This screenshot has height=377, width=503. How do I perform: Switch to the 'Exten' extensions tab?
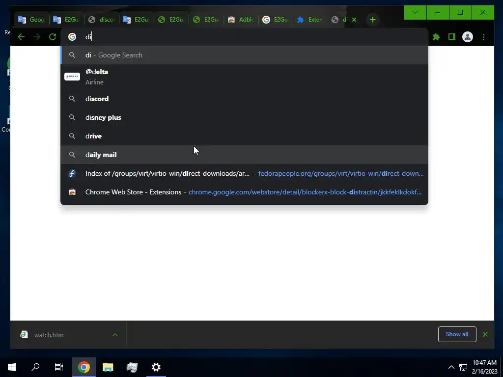click(x=310, y=20)
